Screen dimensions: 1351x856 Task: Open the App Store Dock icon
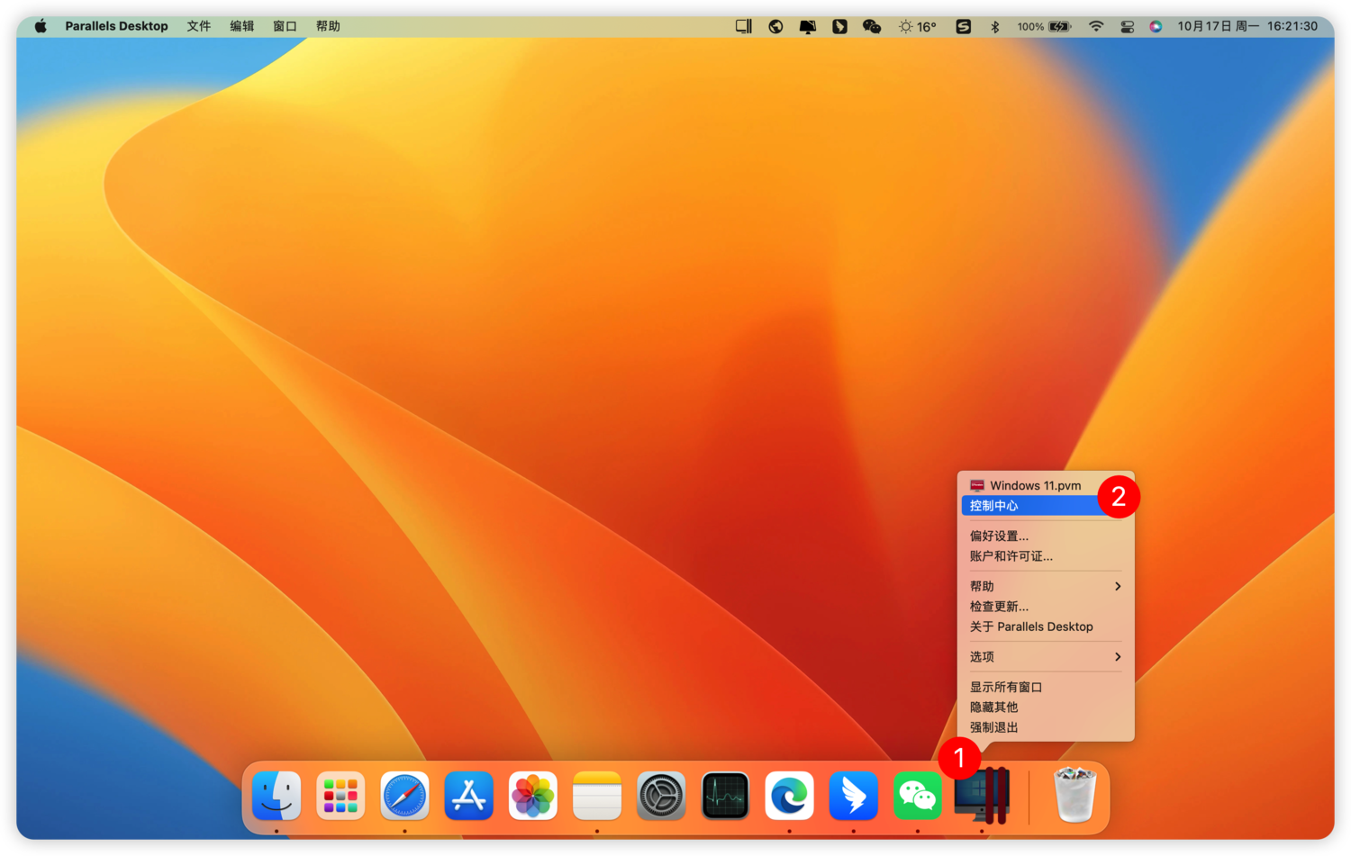[x=468, y=796]
